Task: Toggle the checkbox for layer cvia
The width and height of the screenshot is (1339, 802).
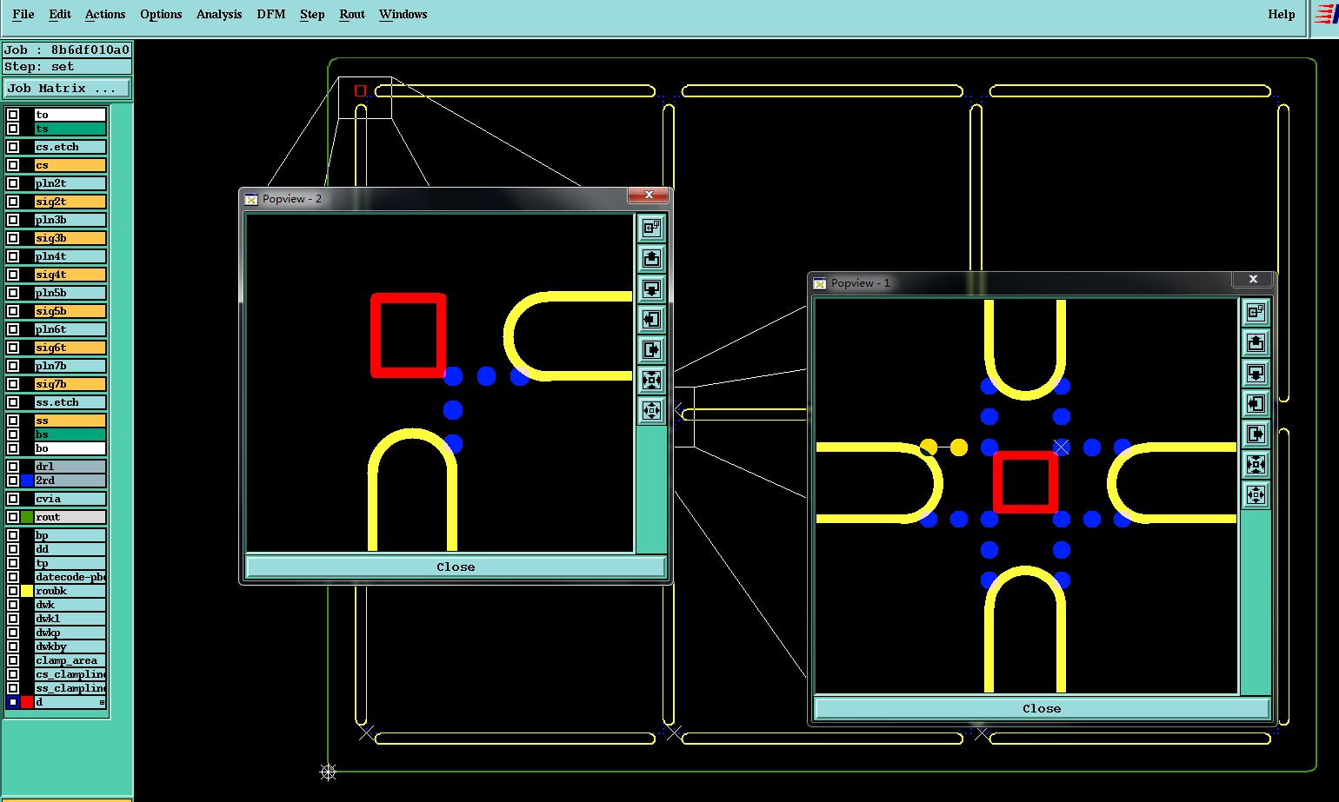Action: [x=13, y=499]
